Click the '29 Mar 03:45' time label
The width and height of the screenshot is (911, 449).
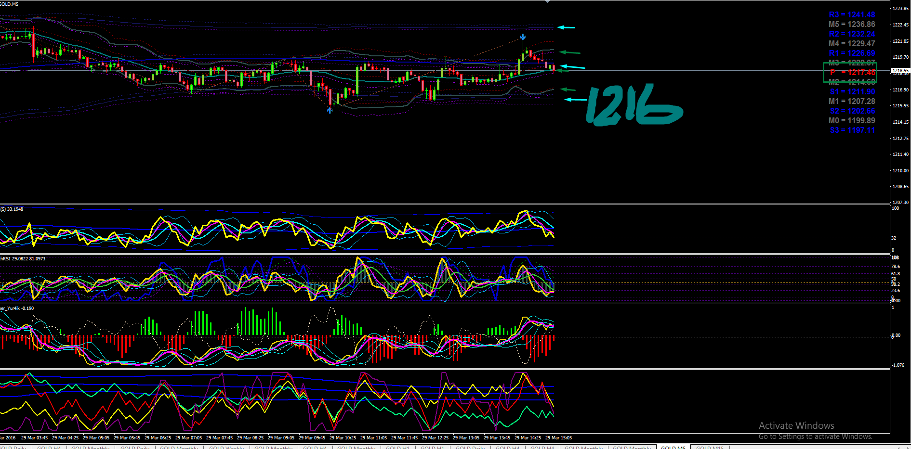[34, 437]
